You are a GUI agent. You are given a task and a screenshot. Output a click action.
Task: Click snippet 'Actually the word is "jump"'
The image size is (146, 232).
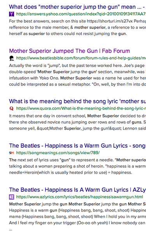tap(35, 66)
